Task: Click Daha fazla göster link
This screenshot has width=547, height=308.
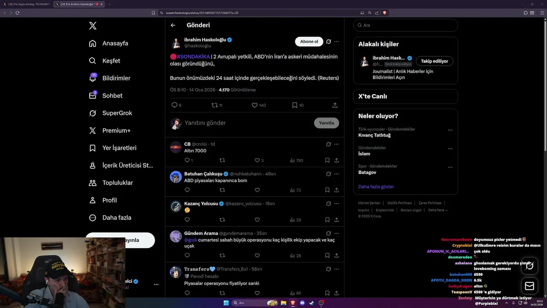Action: (x=376, y=187)
